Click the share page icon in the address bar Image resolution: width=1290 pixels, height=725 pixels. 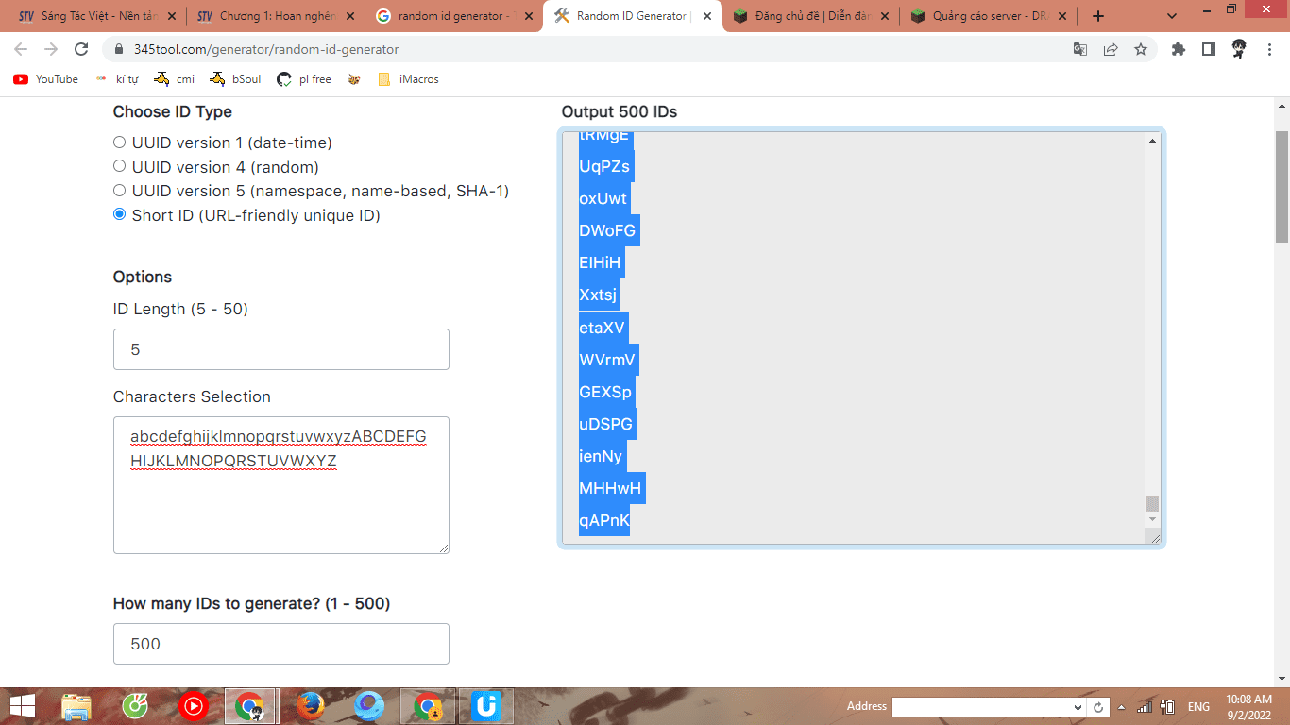(x=1111, y=49)
